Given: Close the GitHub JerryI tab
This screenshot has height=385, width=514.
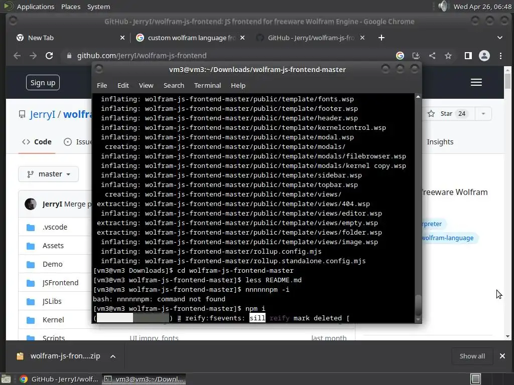Looking at the screenshot, I should coord(362,38).
